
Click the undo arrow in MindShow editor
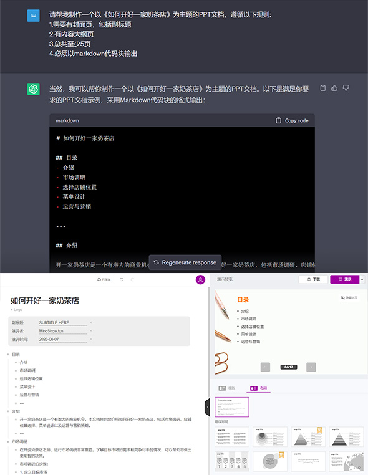[122, 280]
